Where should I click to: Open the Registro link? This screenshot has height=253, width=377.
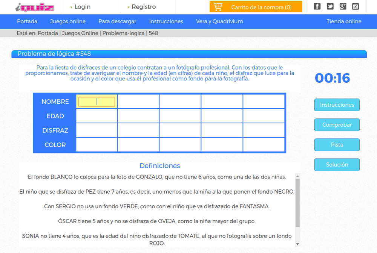coord(144,7)
